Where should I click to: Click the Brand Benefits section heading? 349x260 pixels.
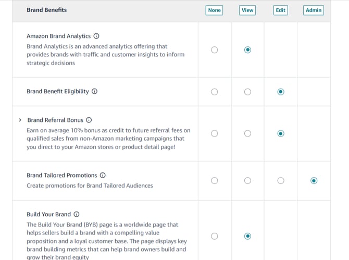[x=47, y=10]
